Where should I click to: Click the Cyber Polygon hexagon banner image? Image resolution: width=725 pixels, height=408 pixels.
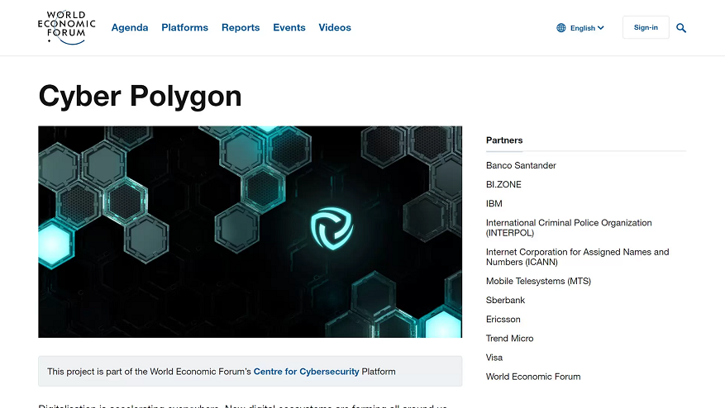pyautogui.click(x=250, y=231)
